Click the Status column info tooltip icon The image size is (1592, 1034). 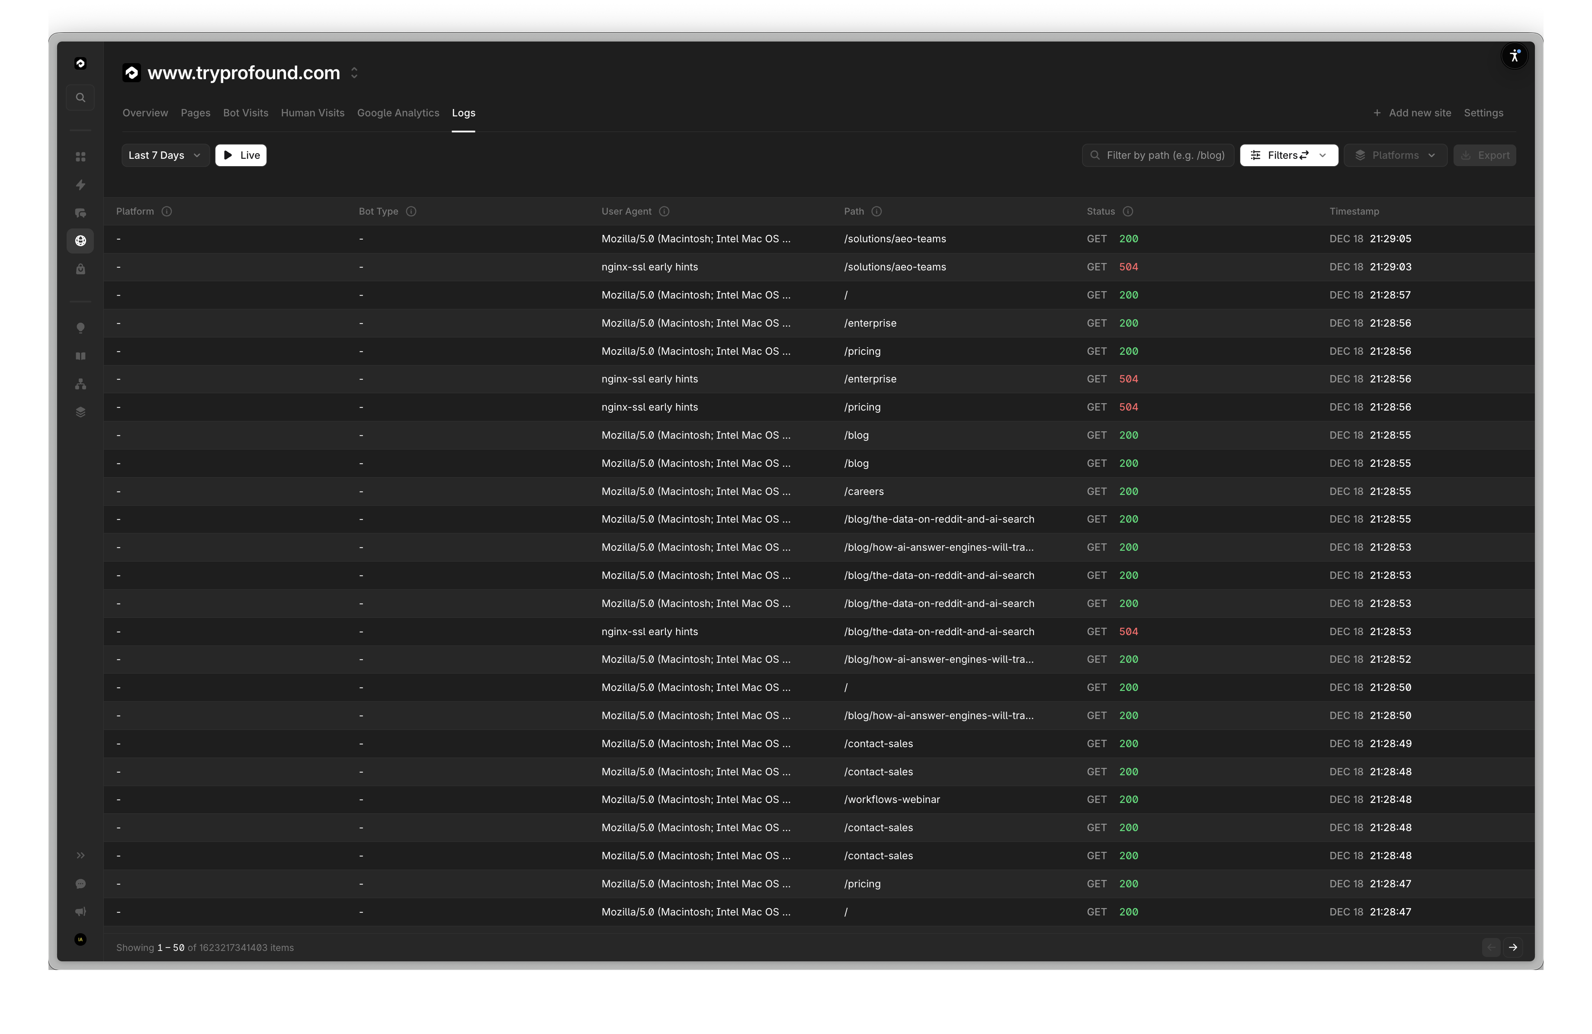(1128, 212)
